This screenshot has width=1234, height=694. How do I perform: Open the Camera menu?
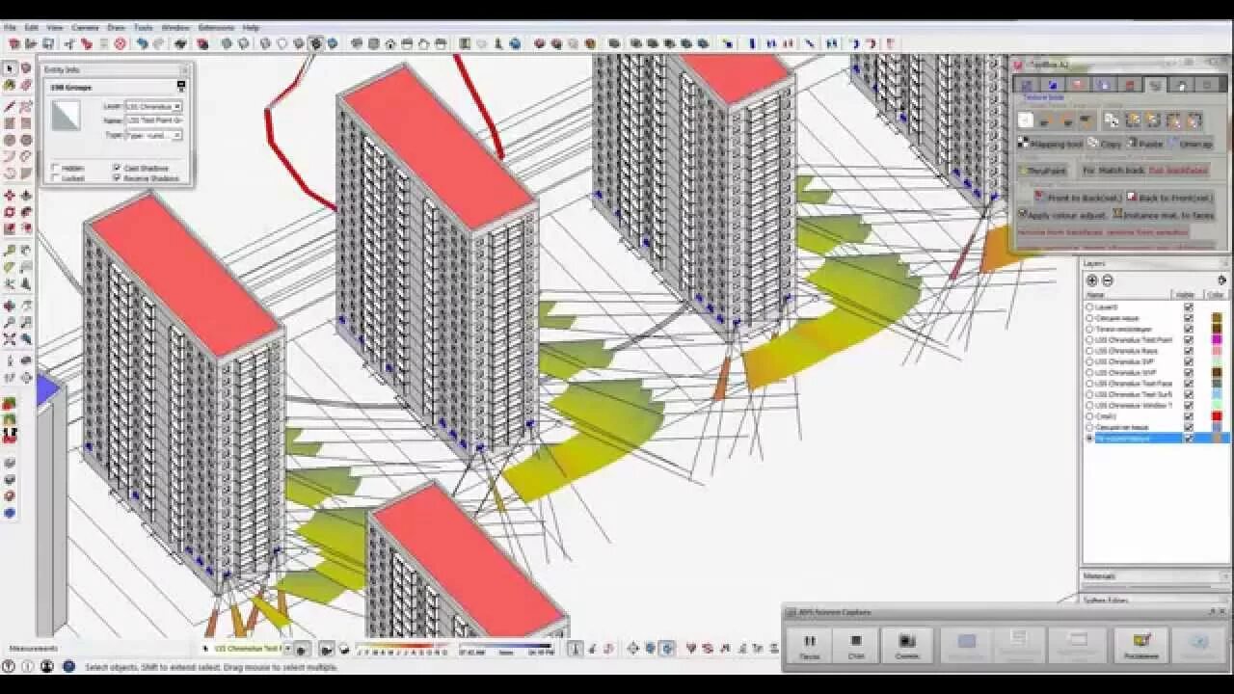point(85,27)
